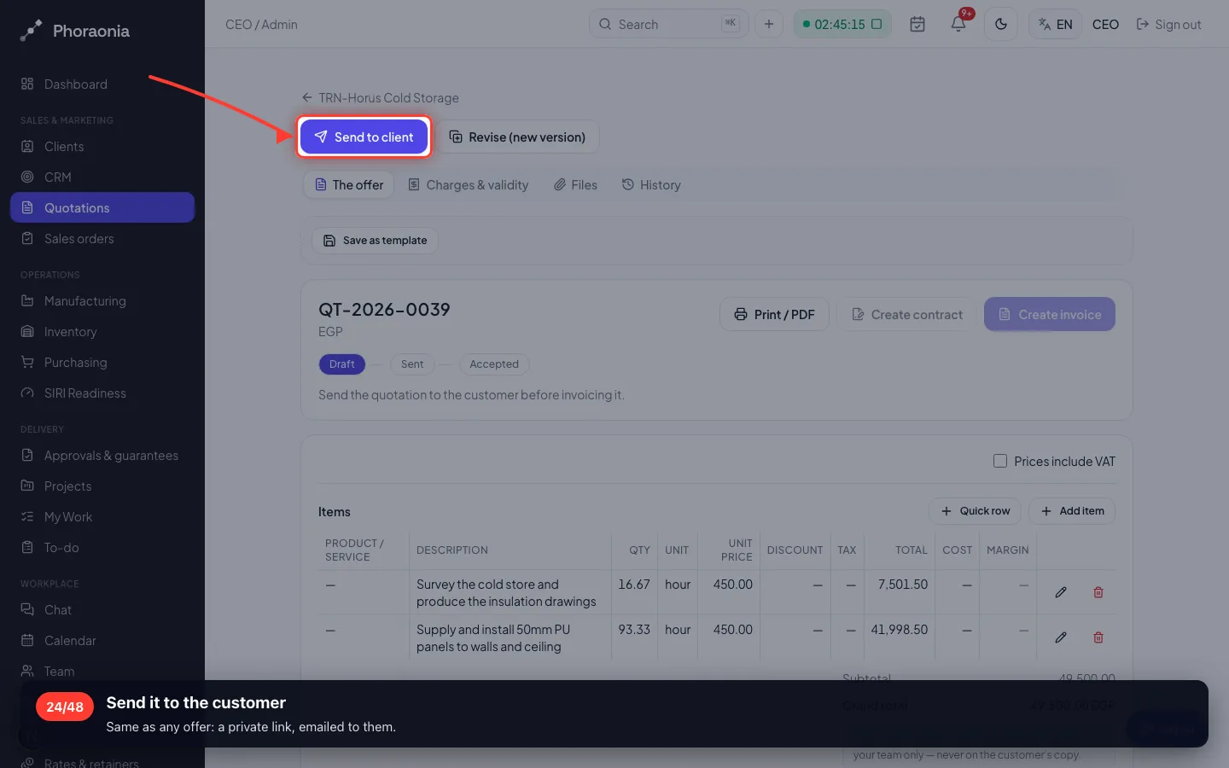Click the Create invoice button

click(x=1050, y=314)
